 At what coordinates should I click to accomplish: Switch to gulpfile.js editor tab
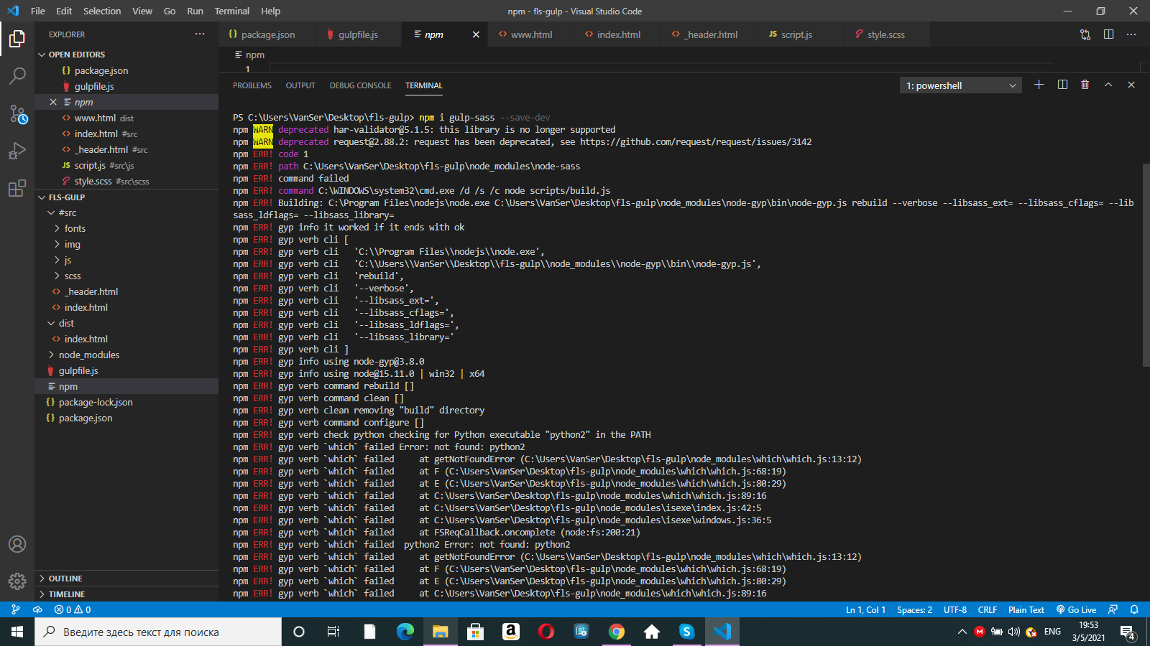(358, 34)
